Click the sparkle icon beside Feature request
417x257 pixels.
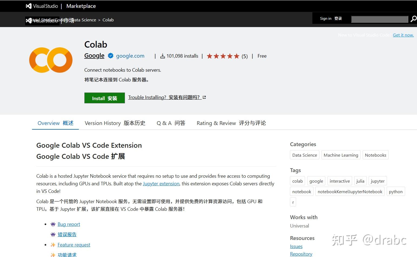click(53, 245)
